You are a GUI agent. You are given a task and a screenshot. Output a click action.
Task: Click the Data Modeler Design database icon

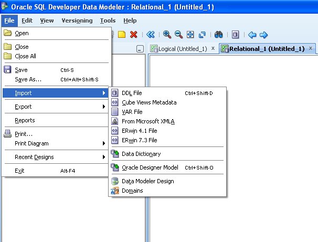tap(115, 181)
